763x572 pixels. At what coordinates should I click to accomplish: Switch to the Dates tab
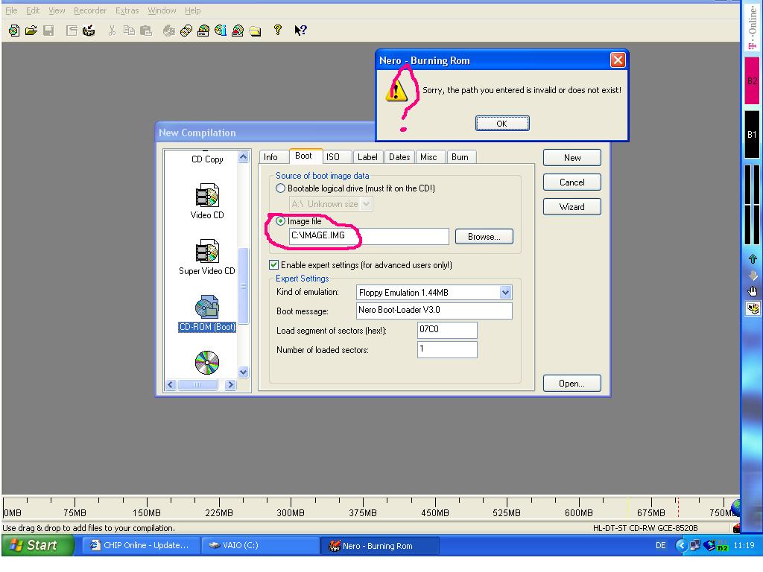pyautogui.click(x=399, y=157)
